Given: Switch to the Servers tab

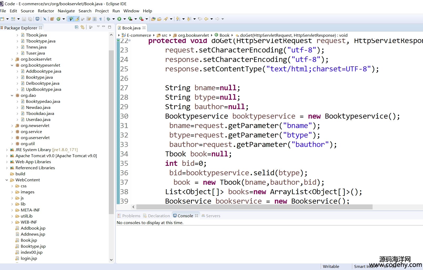Looking at the screenshot, I should [211, 216].
